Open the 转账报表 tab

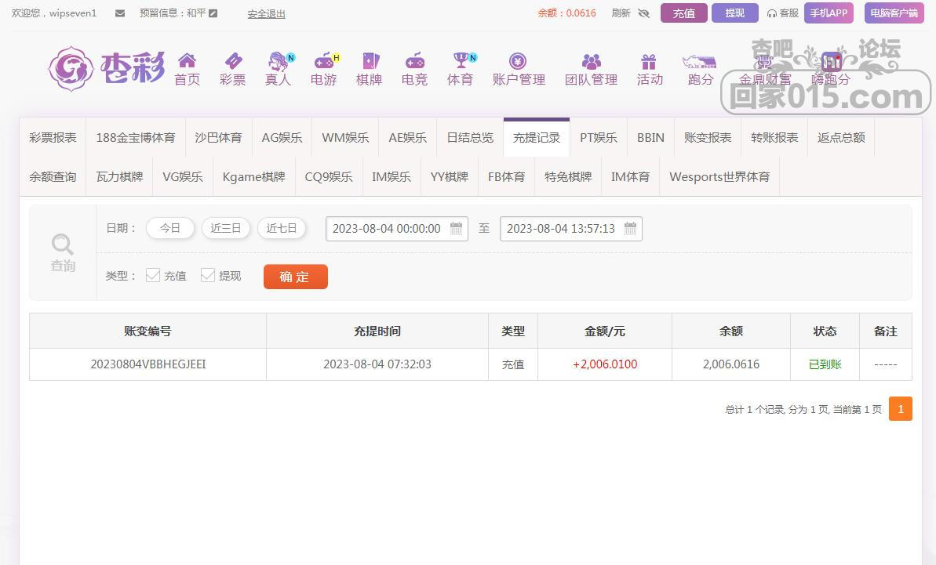[774, 138]
